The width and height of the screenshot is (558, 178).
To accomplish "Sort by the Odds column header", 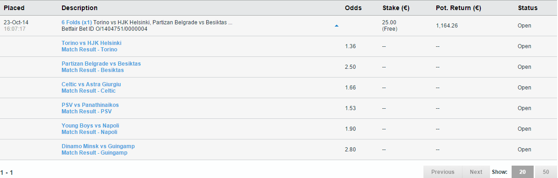I will (x=353, y=8).
